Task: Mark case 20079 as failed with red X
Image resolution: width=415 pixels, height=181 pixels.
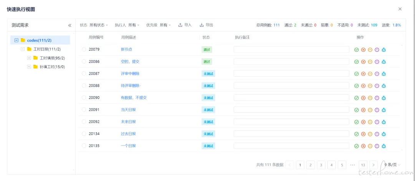Action: (364, 50)
